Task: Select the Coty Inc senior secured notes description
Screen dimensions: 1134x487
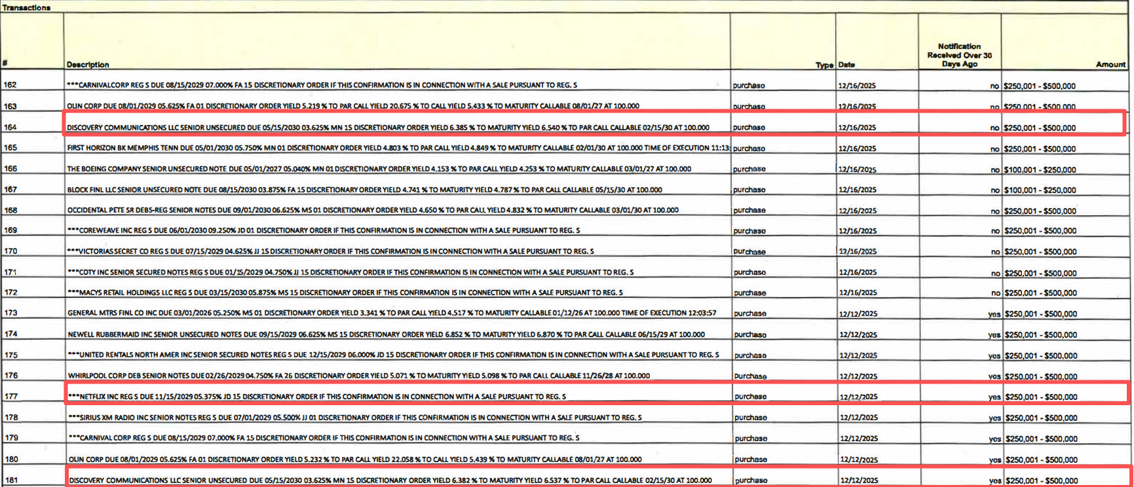Action: click(x=350, y=272)
